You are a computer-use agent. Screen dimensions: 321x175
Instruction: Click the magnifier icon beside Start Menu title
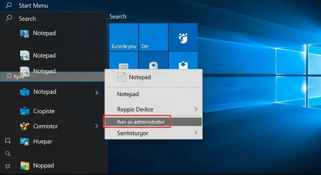coord(8,5)
